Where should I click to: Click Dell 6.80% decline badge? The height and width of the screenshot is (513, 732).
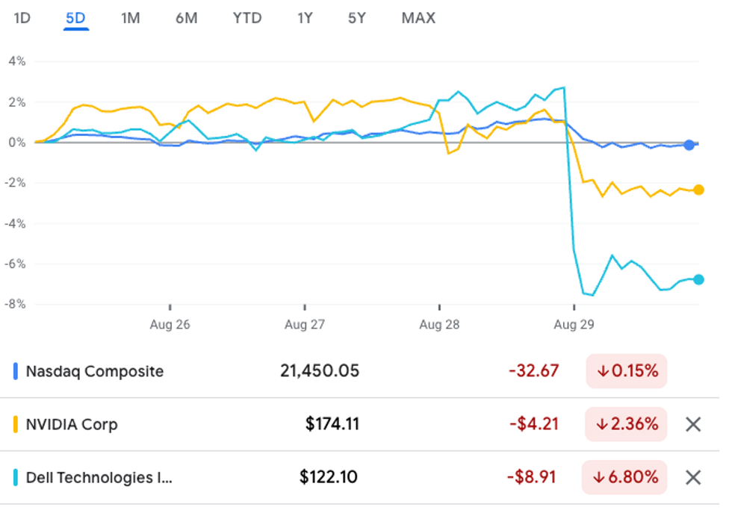pyautogui.click(x=626, y=477)
